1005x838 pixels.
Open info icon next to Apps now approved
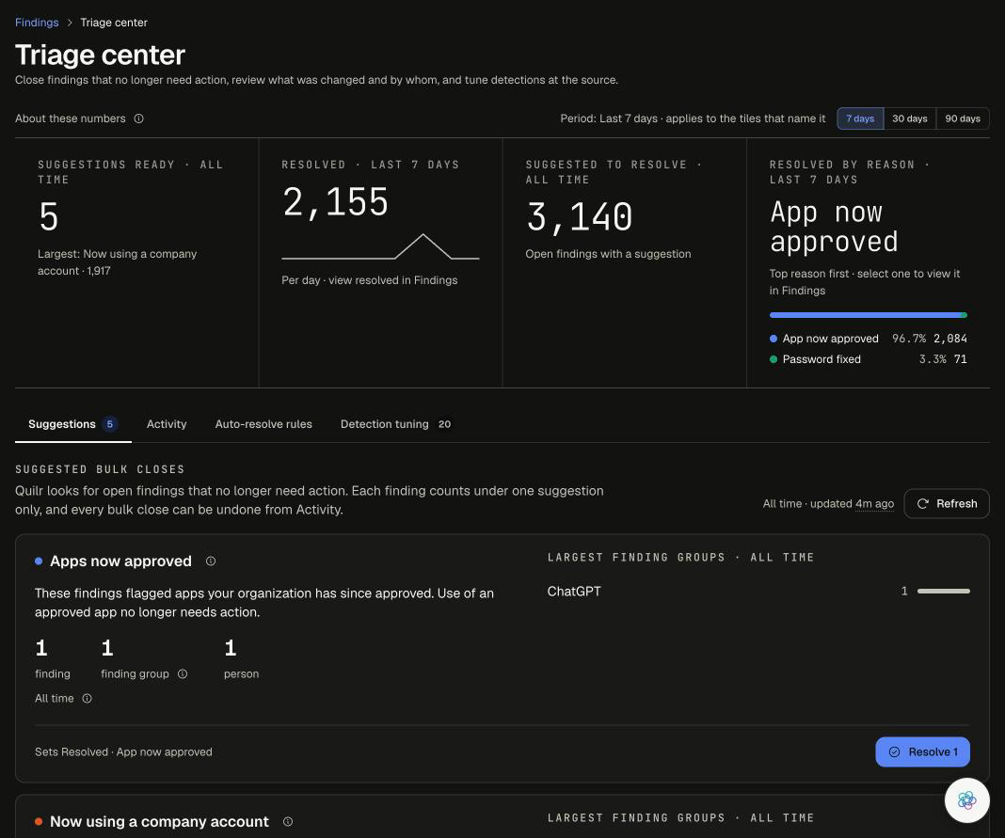[210, 561]
